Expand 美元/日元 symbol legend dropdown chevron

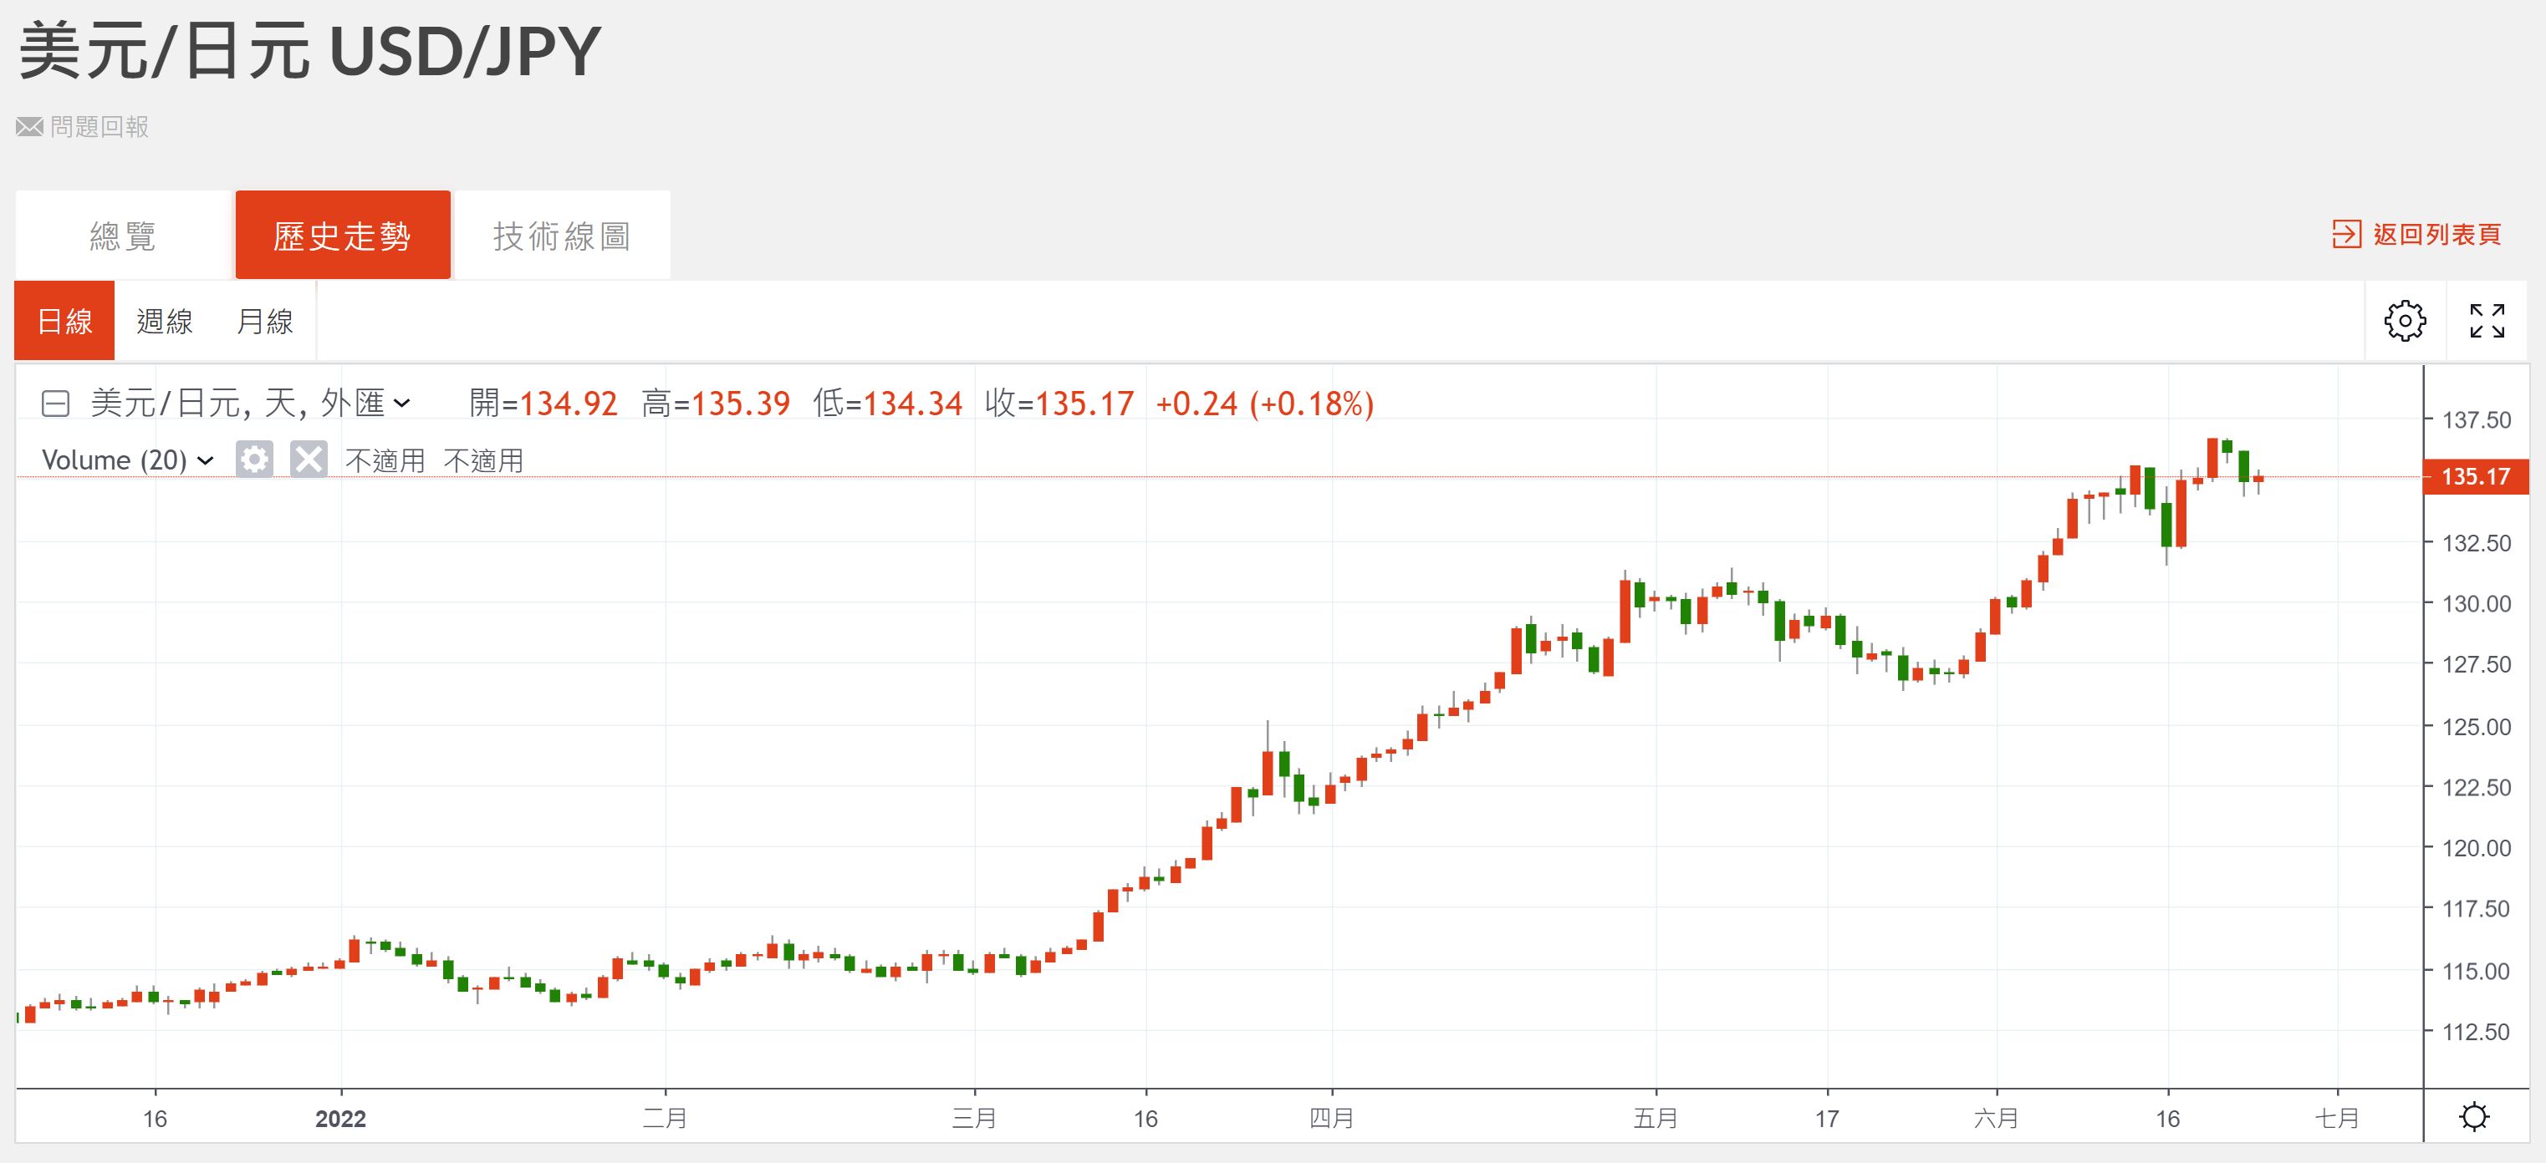click(401, 403)
